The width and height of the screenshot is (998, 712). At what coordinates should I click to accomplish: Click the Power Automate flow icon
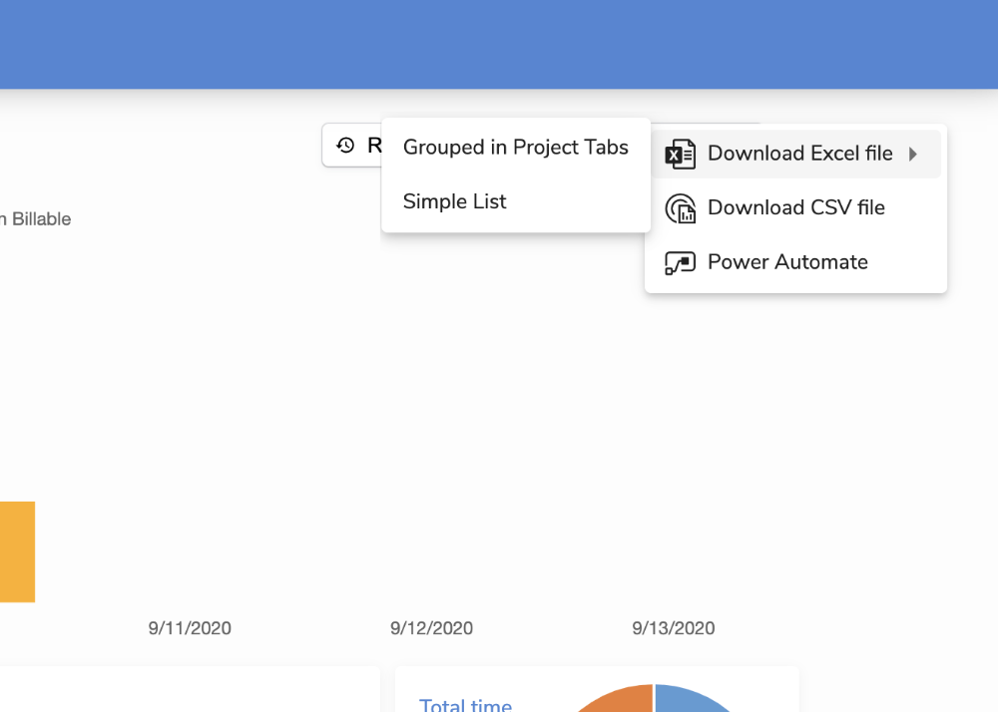coord(680,263)
